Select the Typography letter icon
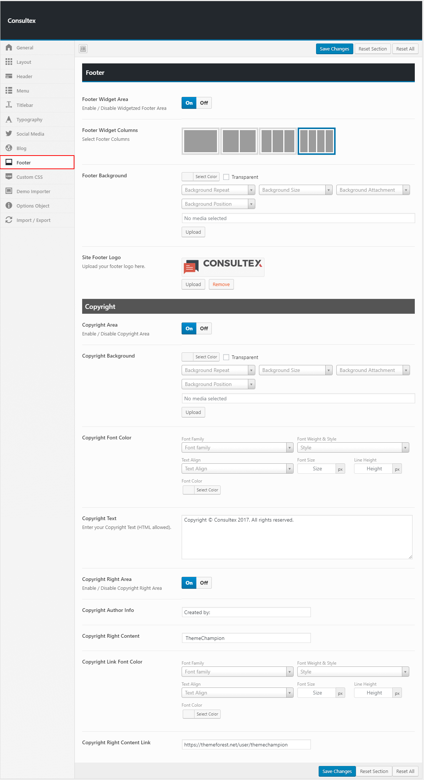424x780 pixels. pyautogui.click(x=9, y=119)
